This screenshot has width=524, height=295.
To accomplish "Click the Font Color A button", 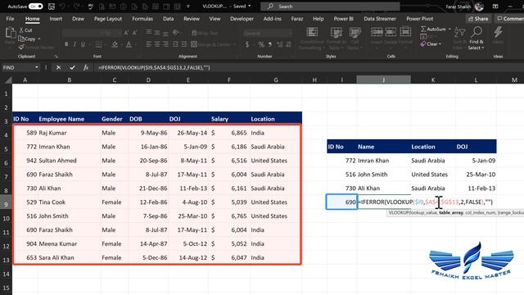I will coord(129,44).
